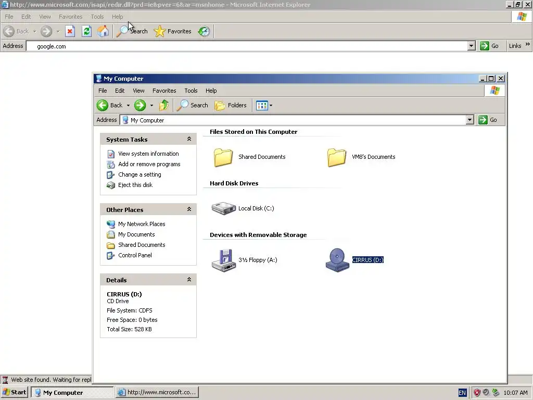Click Go button in My Computer
This screenshot has width=533, height=400.
[x=488, y=120]
